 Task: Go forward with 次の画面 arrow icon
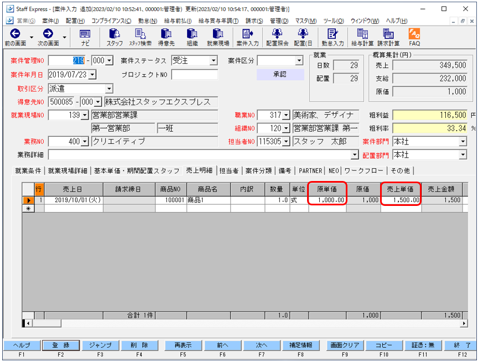point(48,34)
